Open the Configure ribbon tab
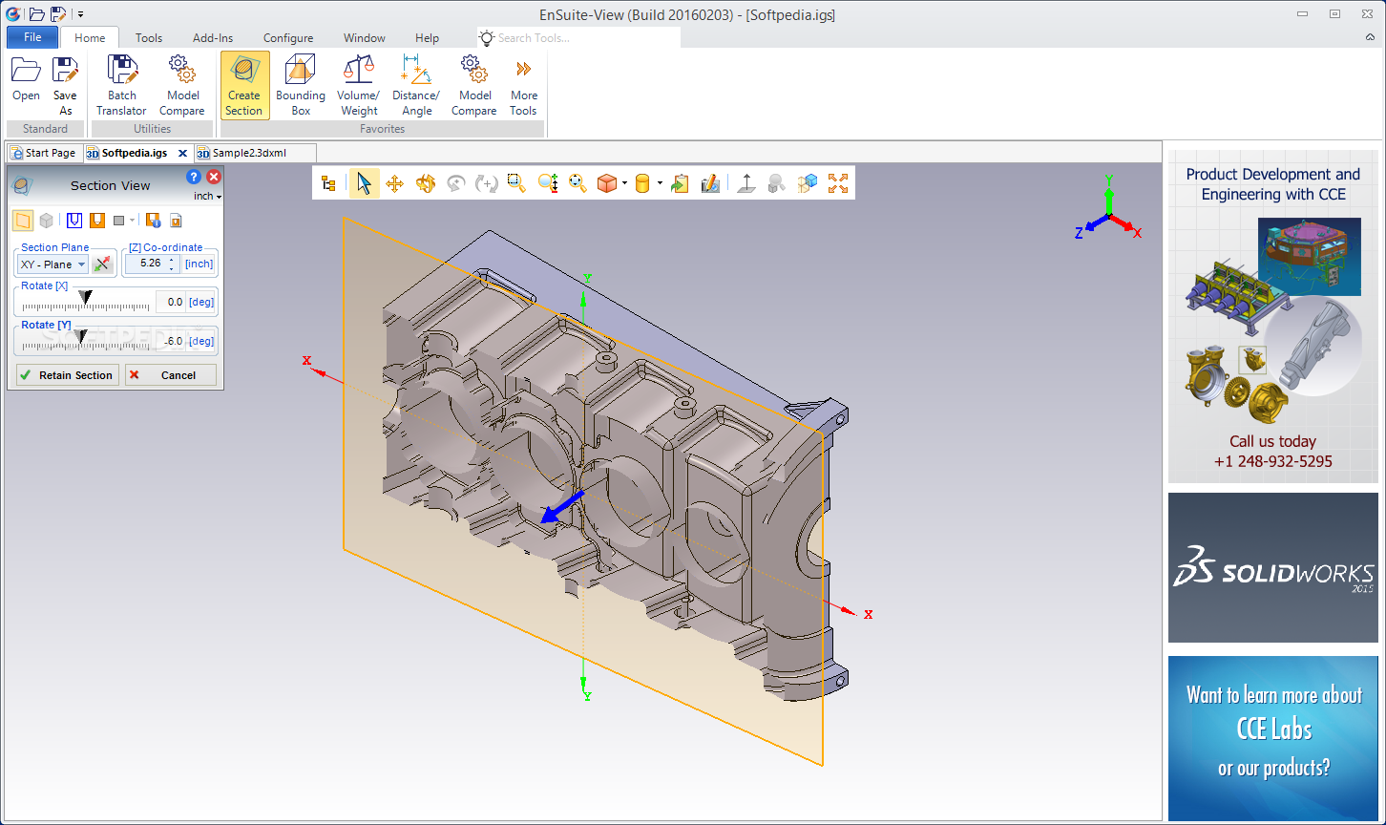The height and width of the screenshot is (825, 1386). (288, 38)
